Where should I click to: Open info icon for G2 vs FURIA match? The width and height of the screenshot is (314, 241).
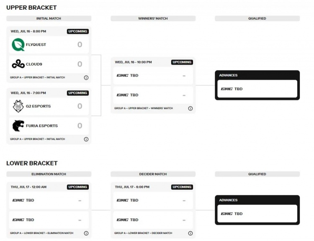coord(86,139)
